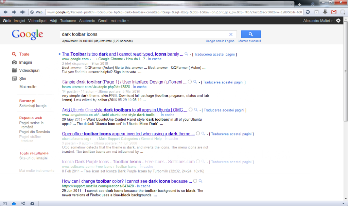The height and width of the screenshot is (206, 348).
Task: Click the Forward arrow button
Action: pyautogui.click(x=14, y=12)
